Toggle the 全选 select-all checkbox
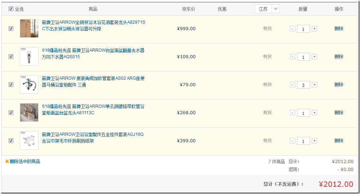Viewport: 360px width, 194px height. pos(11,9)
